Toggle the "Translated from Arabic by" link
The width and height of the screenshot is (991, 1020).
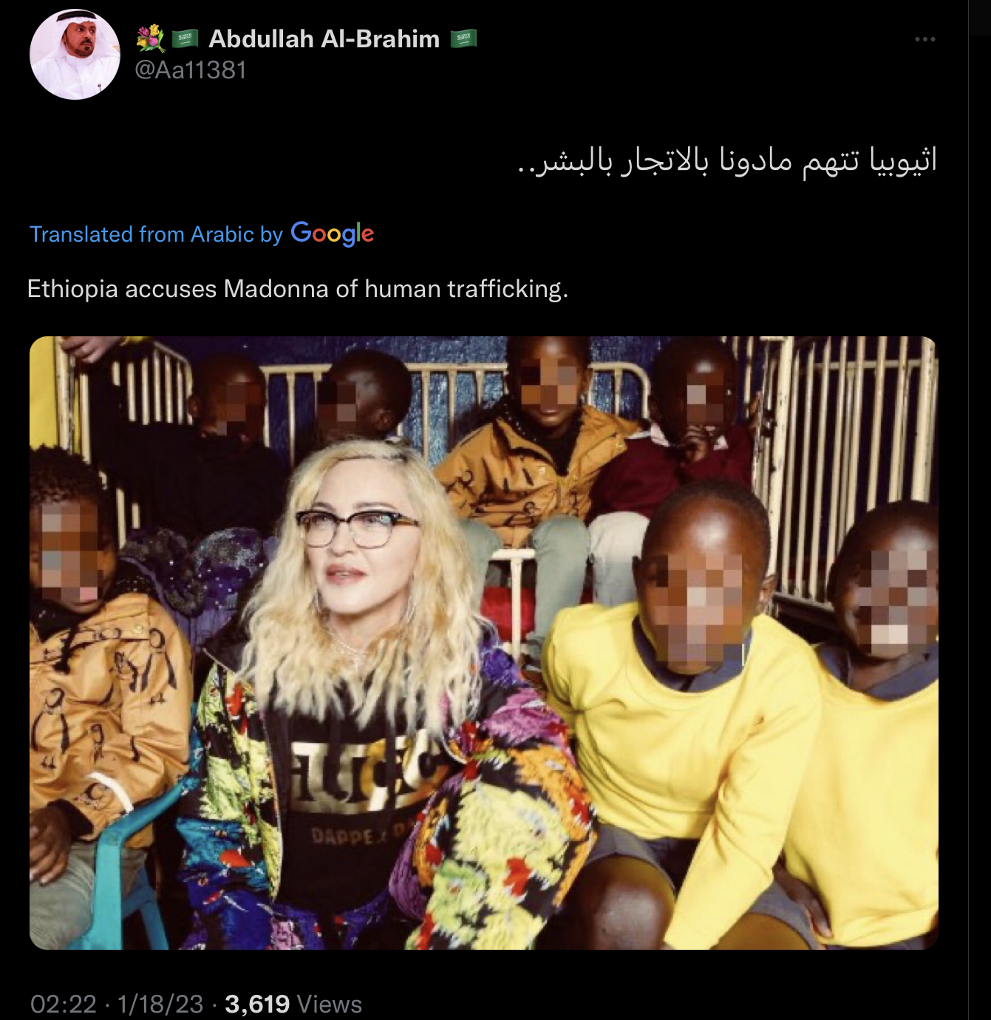tap(156, 234)
